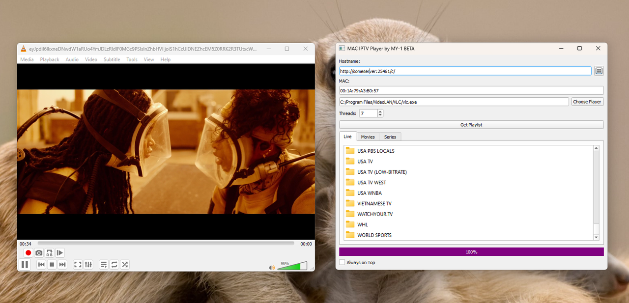Viewport: 629px width, 303px height.
Task: Open the VLC Audio menu
Action: [72, 59]
